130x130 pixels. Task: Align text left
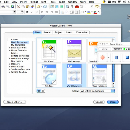tap(42, 12)
